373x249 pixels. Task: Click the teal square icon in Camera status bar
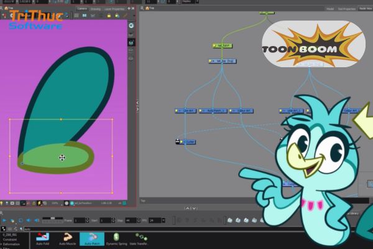coord(124,204)
